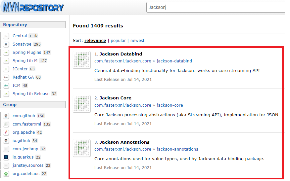
Task: Filter by Central repository link
Action: click(20, 36)
